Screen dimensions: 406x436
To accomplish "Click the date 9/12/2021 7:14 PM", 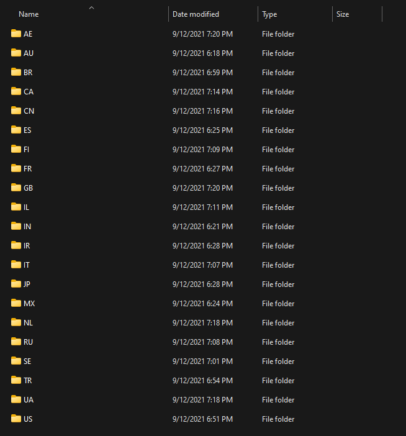I will (x=202, y=91).
